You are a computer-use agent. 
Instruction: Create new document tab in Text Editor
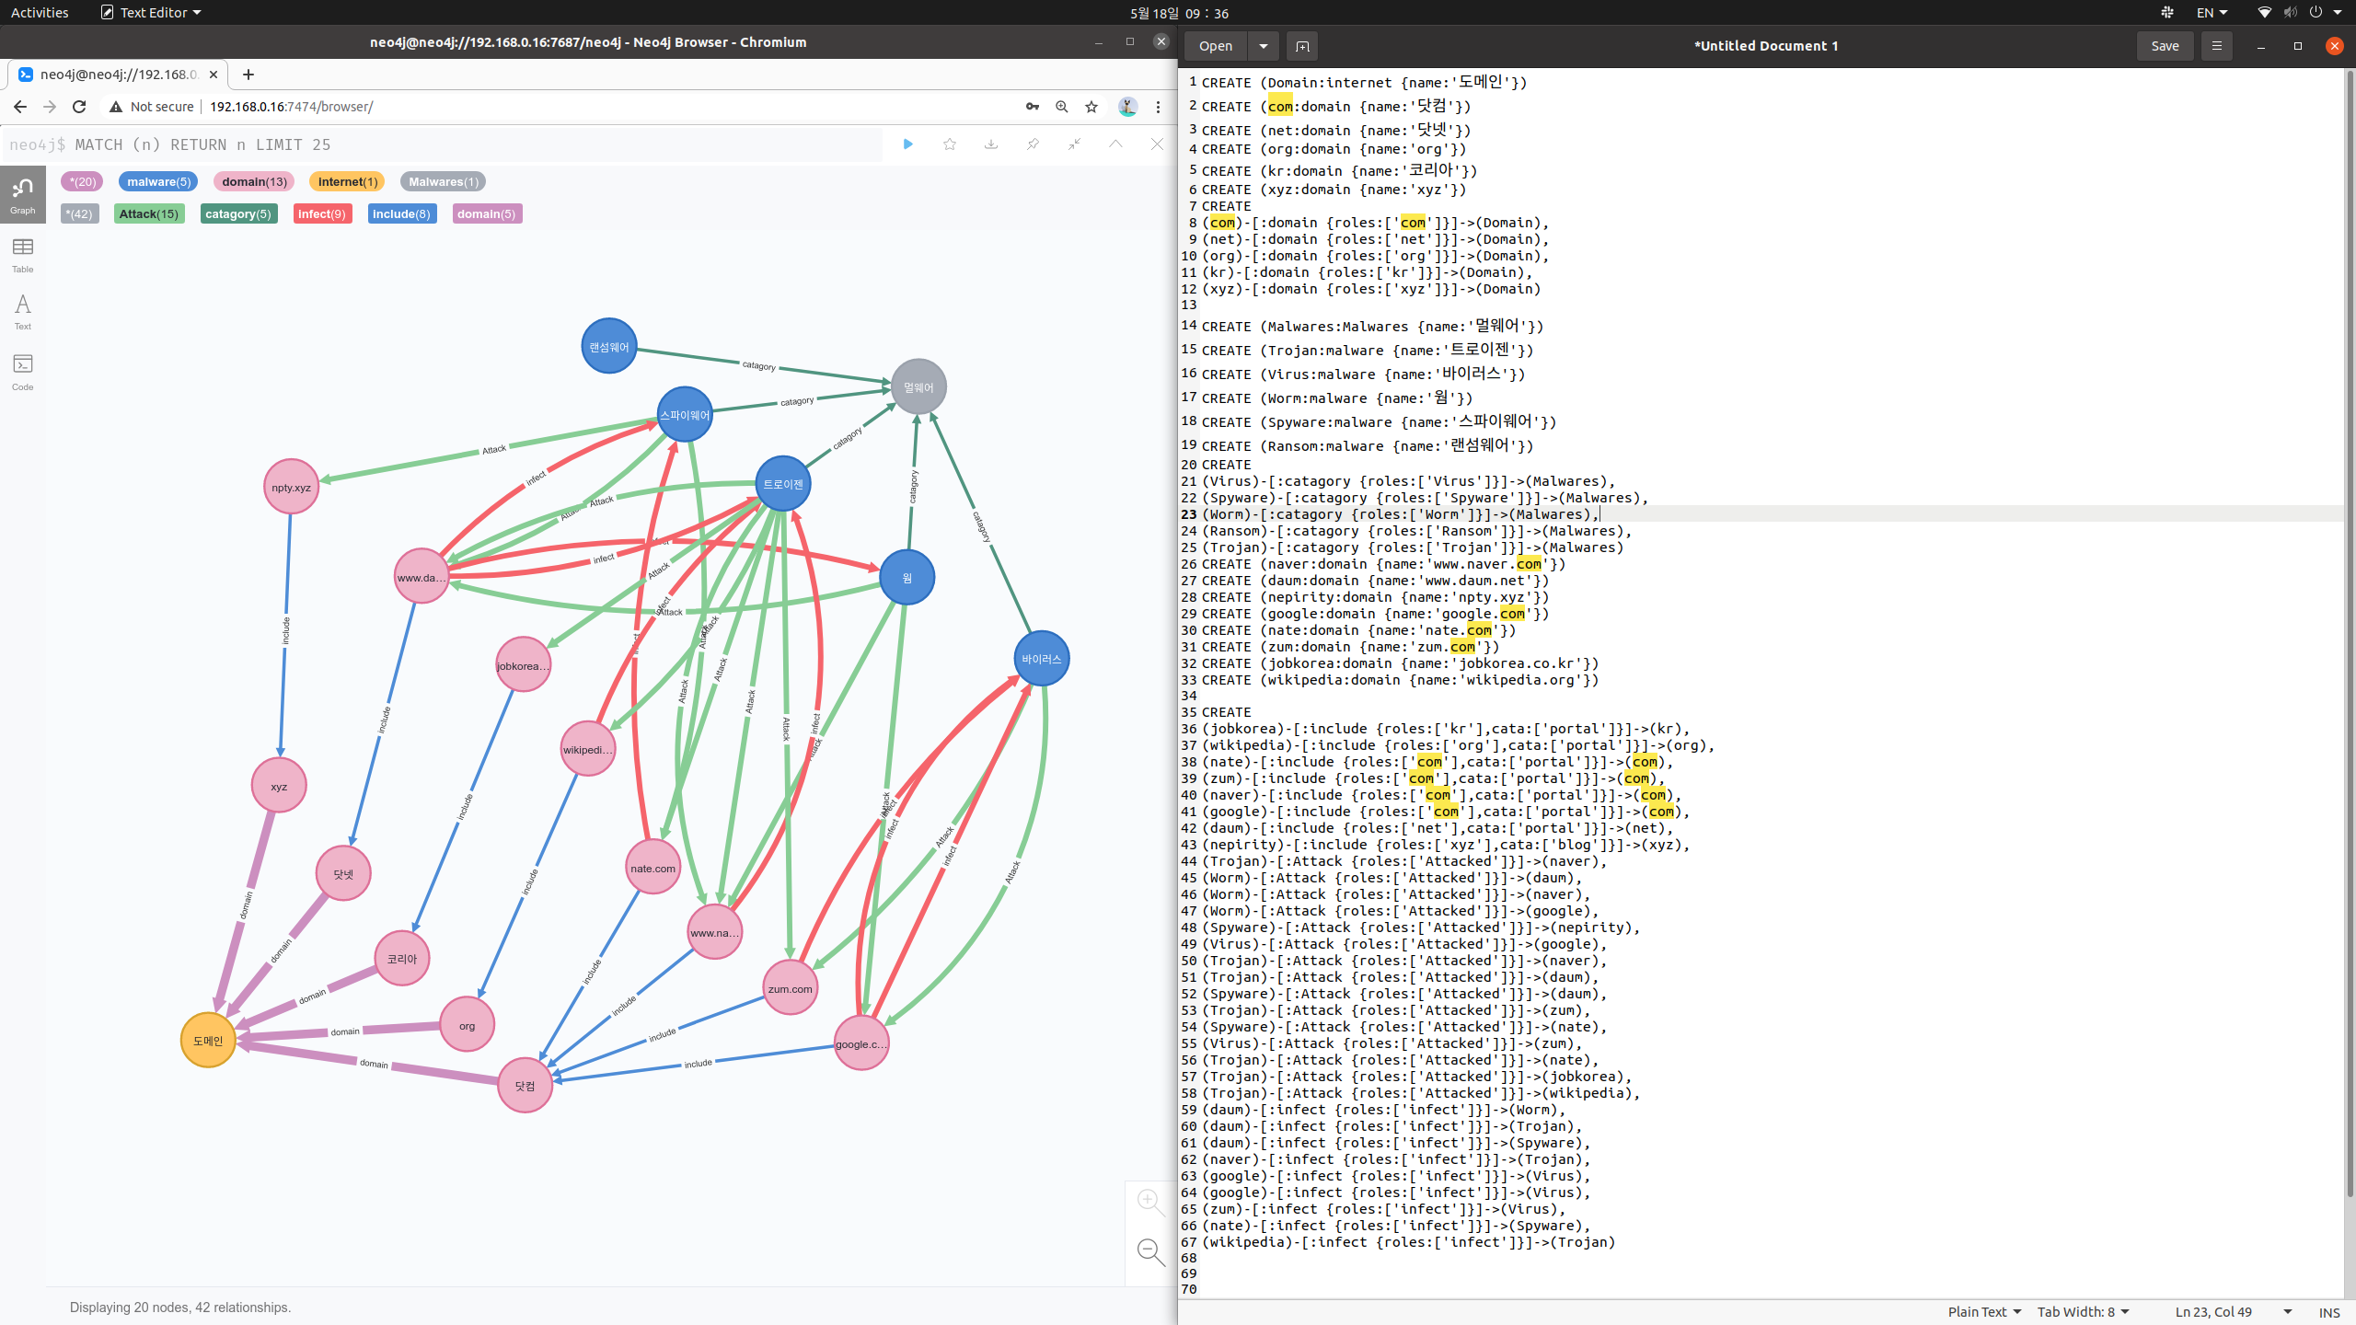pos(1302,46)
